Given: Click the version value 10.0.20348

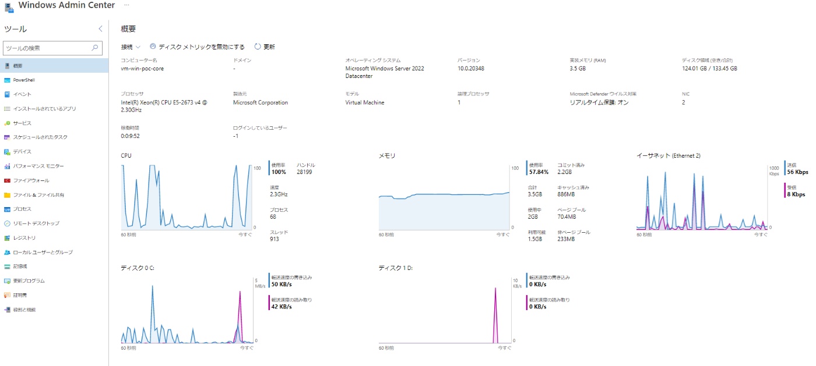Looking at the screenshot, I should click(x=471, y=69).
